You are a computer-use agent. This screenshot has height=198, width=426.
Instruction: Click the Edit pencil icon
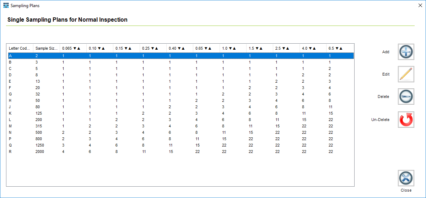[406, 74]
